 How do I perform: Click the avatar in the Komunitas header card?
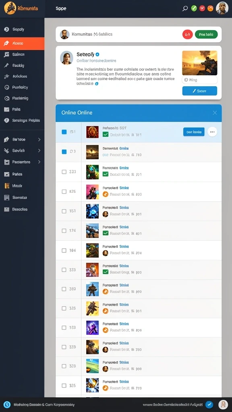(65, 35)
